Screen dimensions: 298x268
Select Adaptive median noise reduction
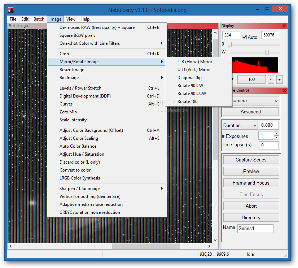coord(107,204)
